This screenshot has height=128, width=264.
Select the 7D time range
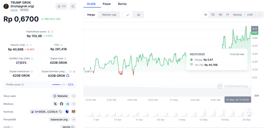(213, 15)
